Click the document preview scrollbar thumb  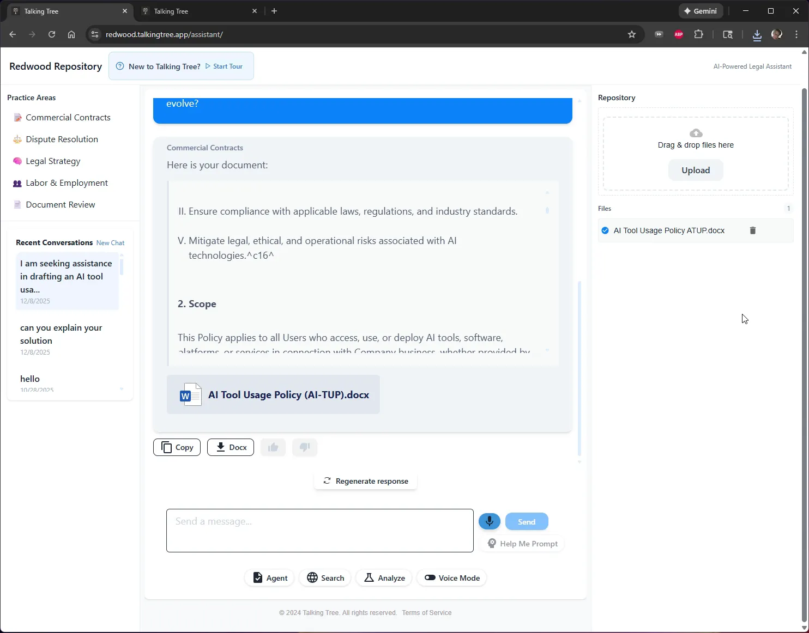(547, 210)
